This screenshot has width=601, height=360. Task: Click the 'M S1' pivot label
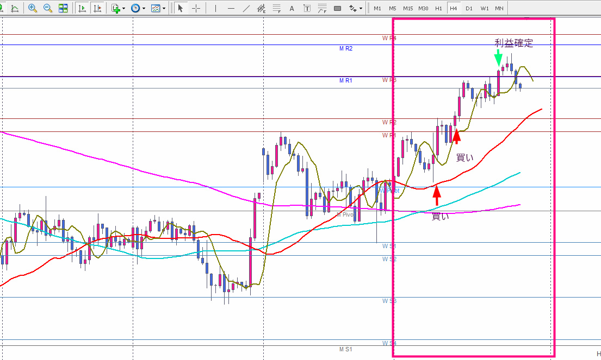(x=346, y=349)
